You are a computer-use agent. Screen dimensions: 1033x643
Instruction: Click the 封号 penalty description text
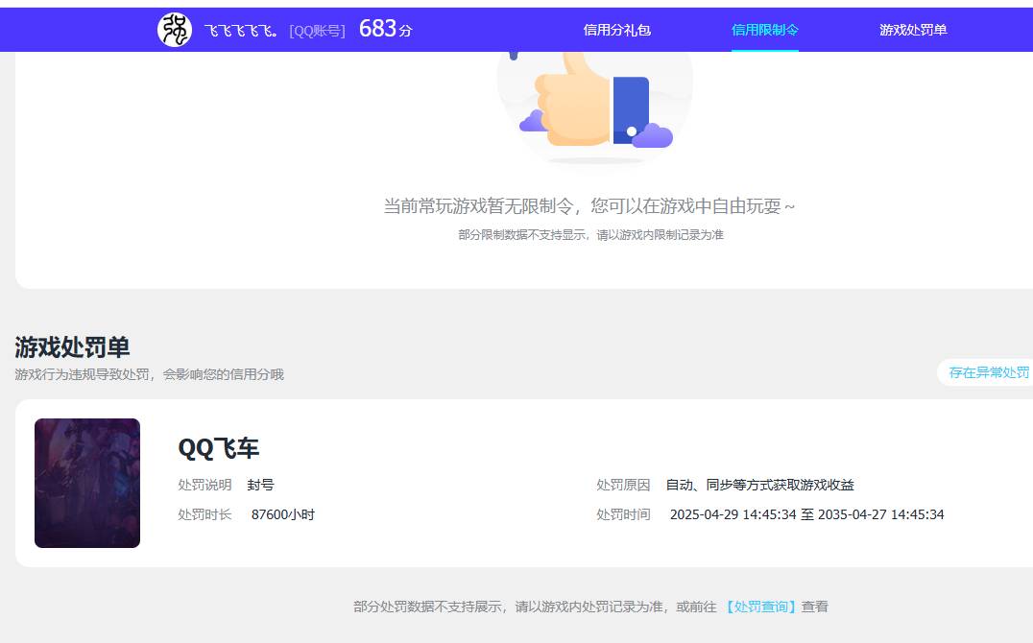click(x=262, y=485)
